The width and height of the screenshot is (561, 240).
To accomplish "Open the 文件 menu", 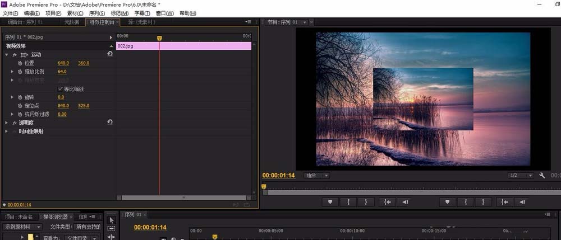I will pos(10,13).
